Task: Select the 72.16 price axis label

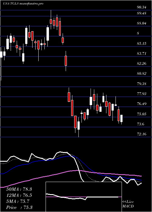Action: click(x=142, y=134)
